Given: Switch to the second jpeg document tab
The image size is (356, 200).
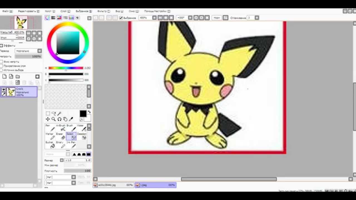Looking at the screenshot, I should click(155, 185).
